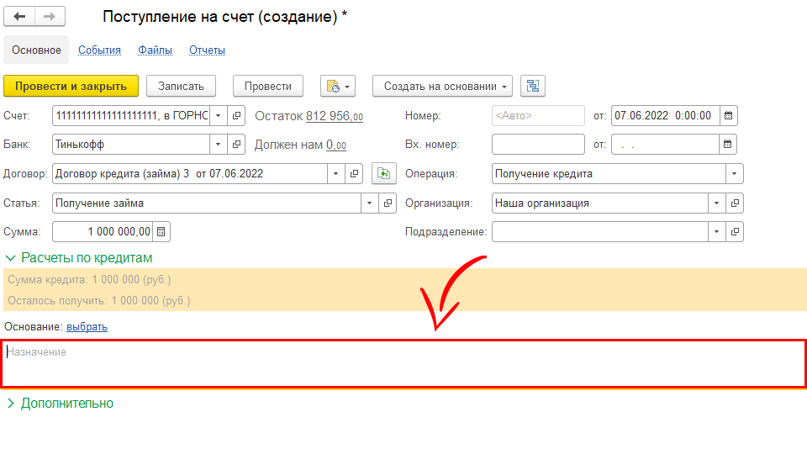Open the print documents icon menu
Screen dimensions: 807x454
click(x=338, y=86)
